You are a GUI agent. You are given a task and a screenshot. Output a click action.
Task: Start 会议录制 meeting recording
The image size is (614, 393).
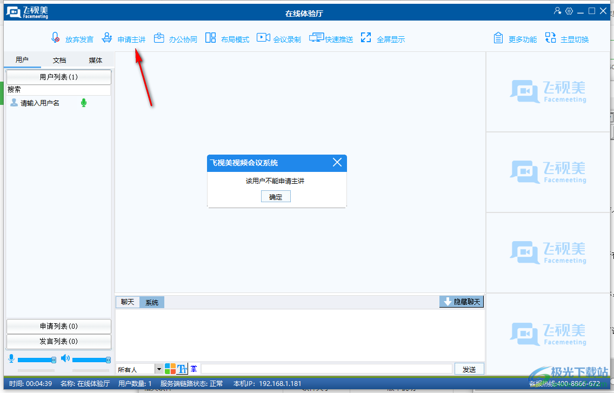click(263, 38)
